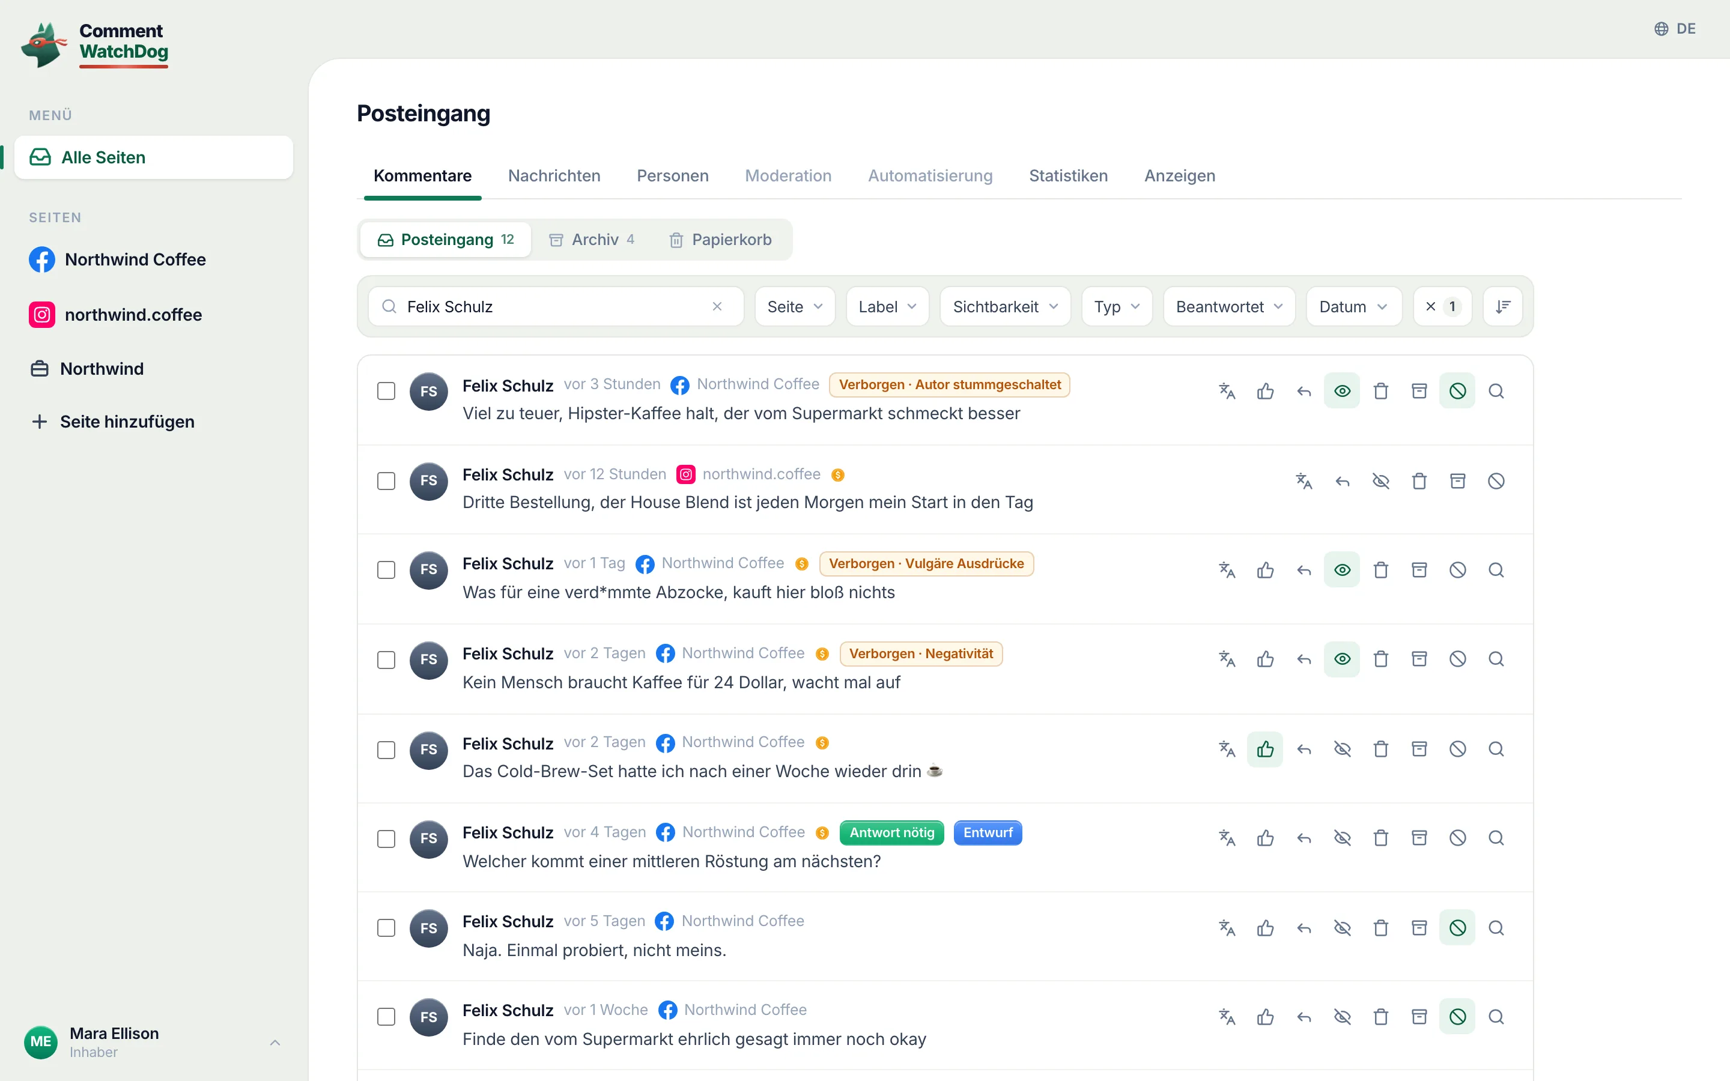Translate the 'Viel zu teuer' comment
The width and height of the screenshot is (1730, 1081).
(x=1227, y=391)
